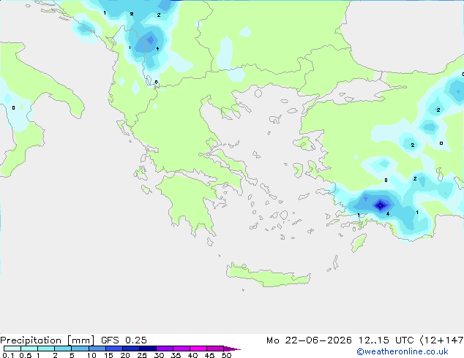Choose the 25–30 mm dark blue legend box
The image size is (464, 358).
click(x=147, y=349)
